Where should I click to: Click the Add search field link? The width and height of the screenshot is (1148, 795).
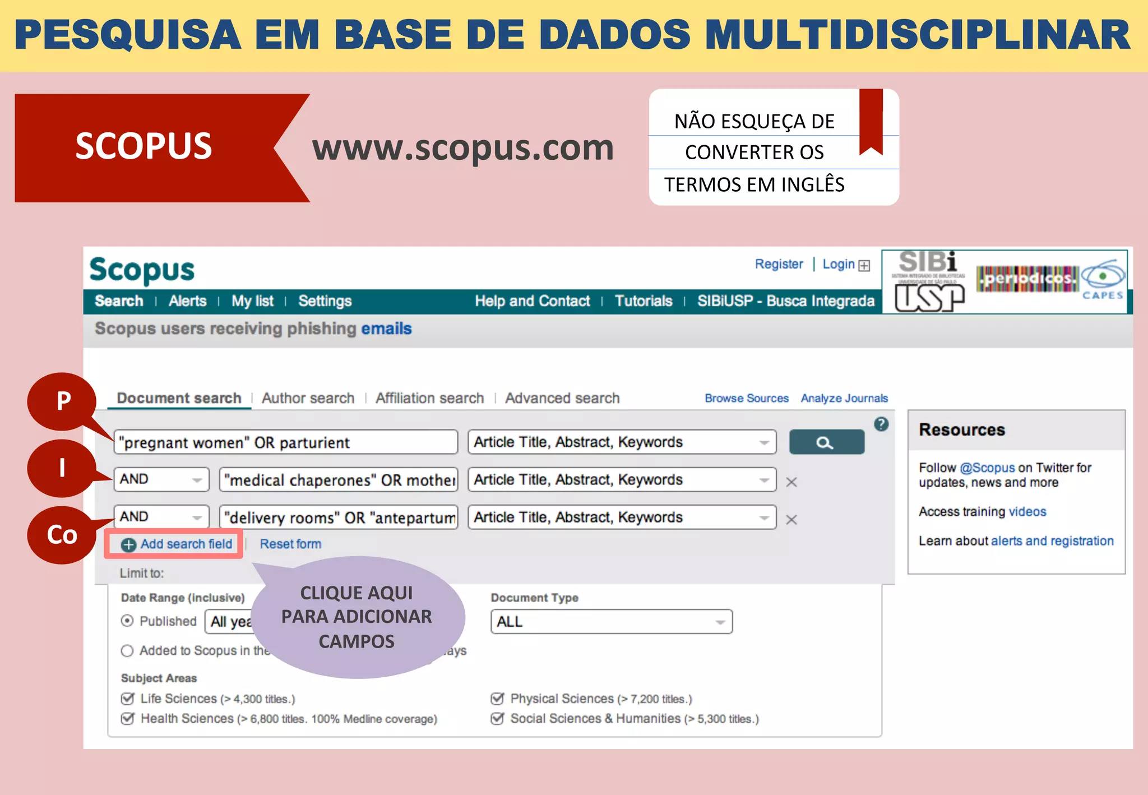coord(186,544)
